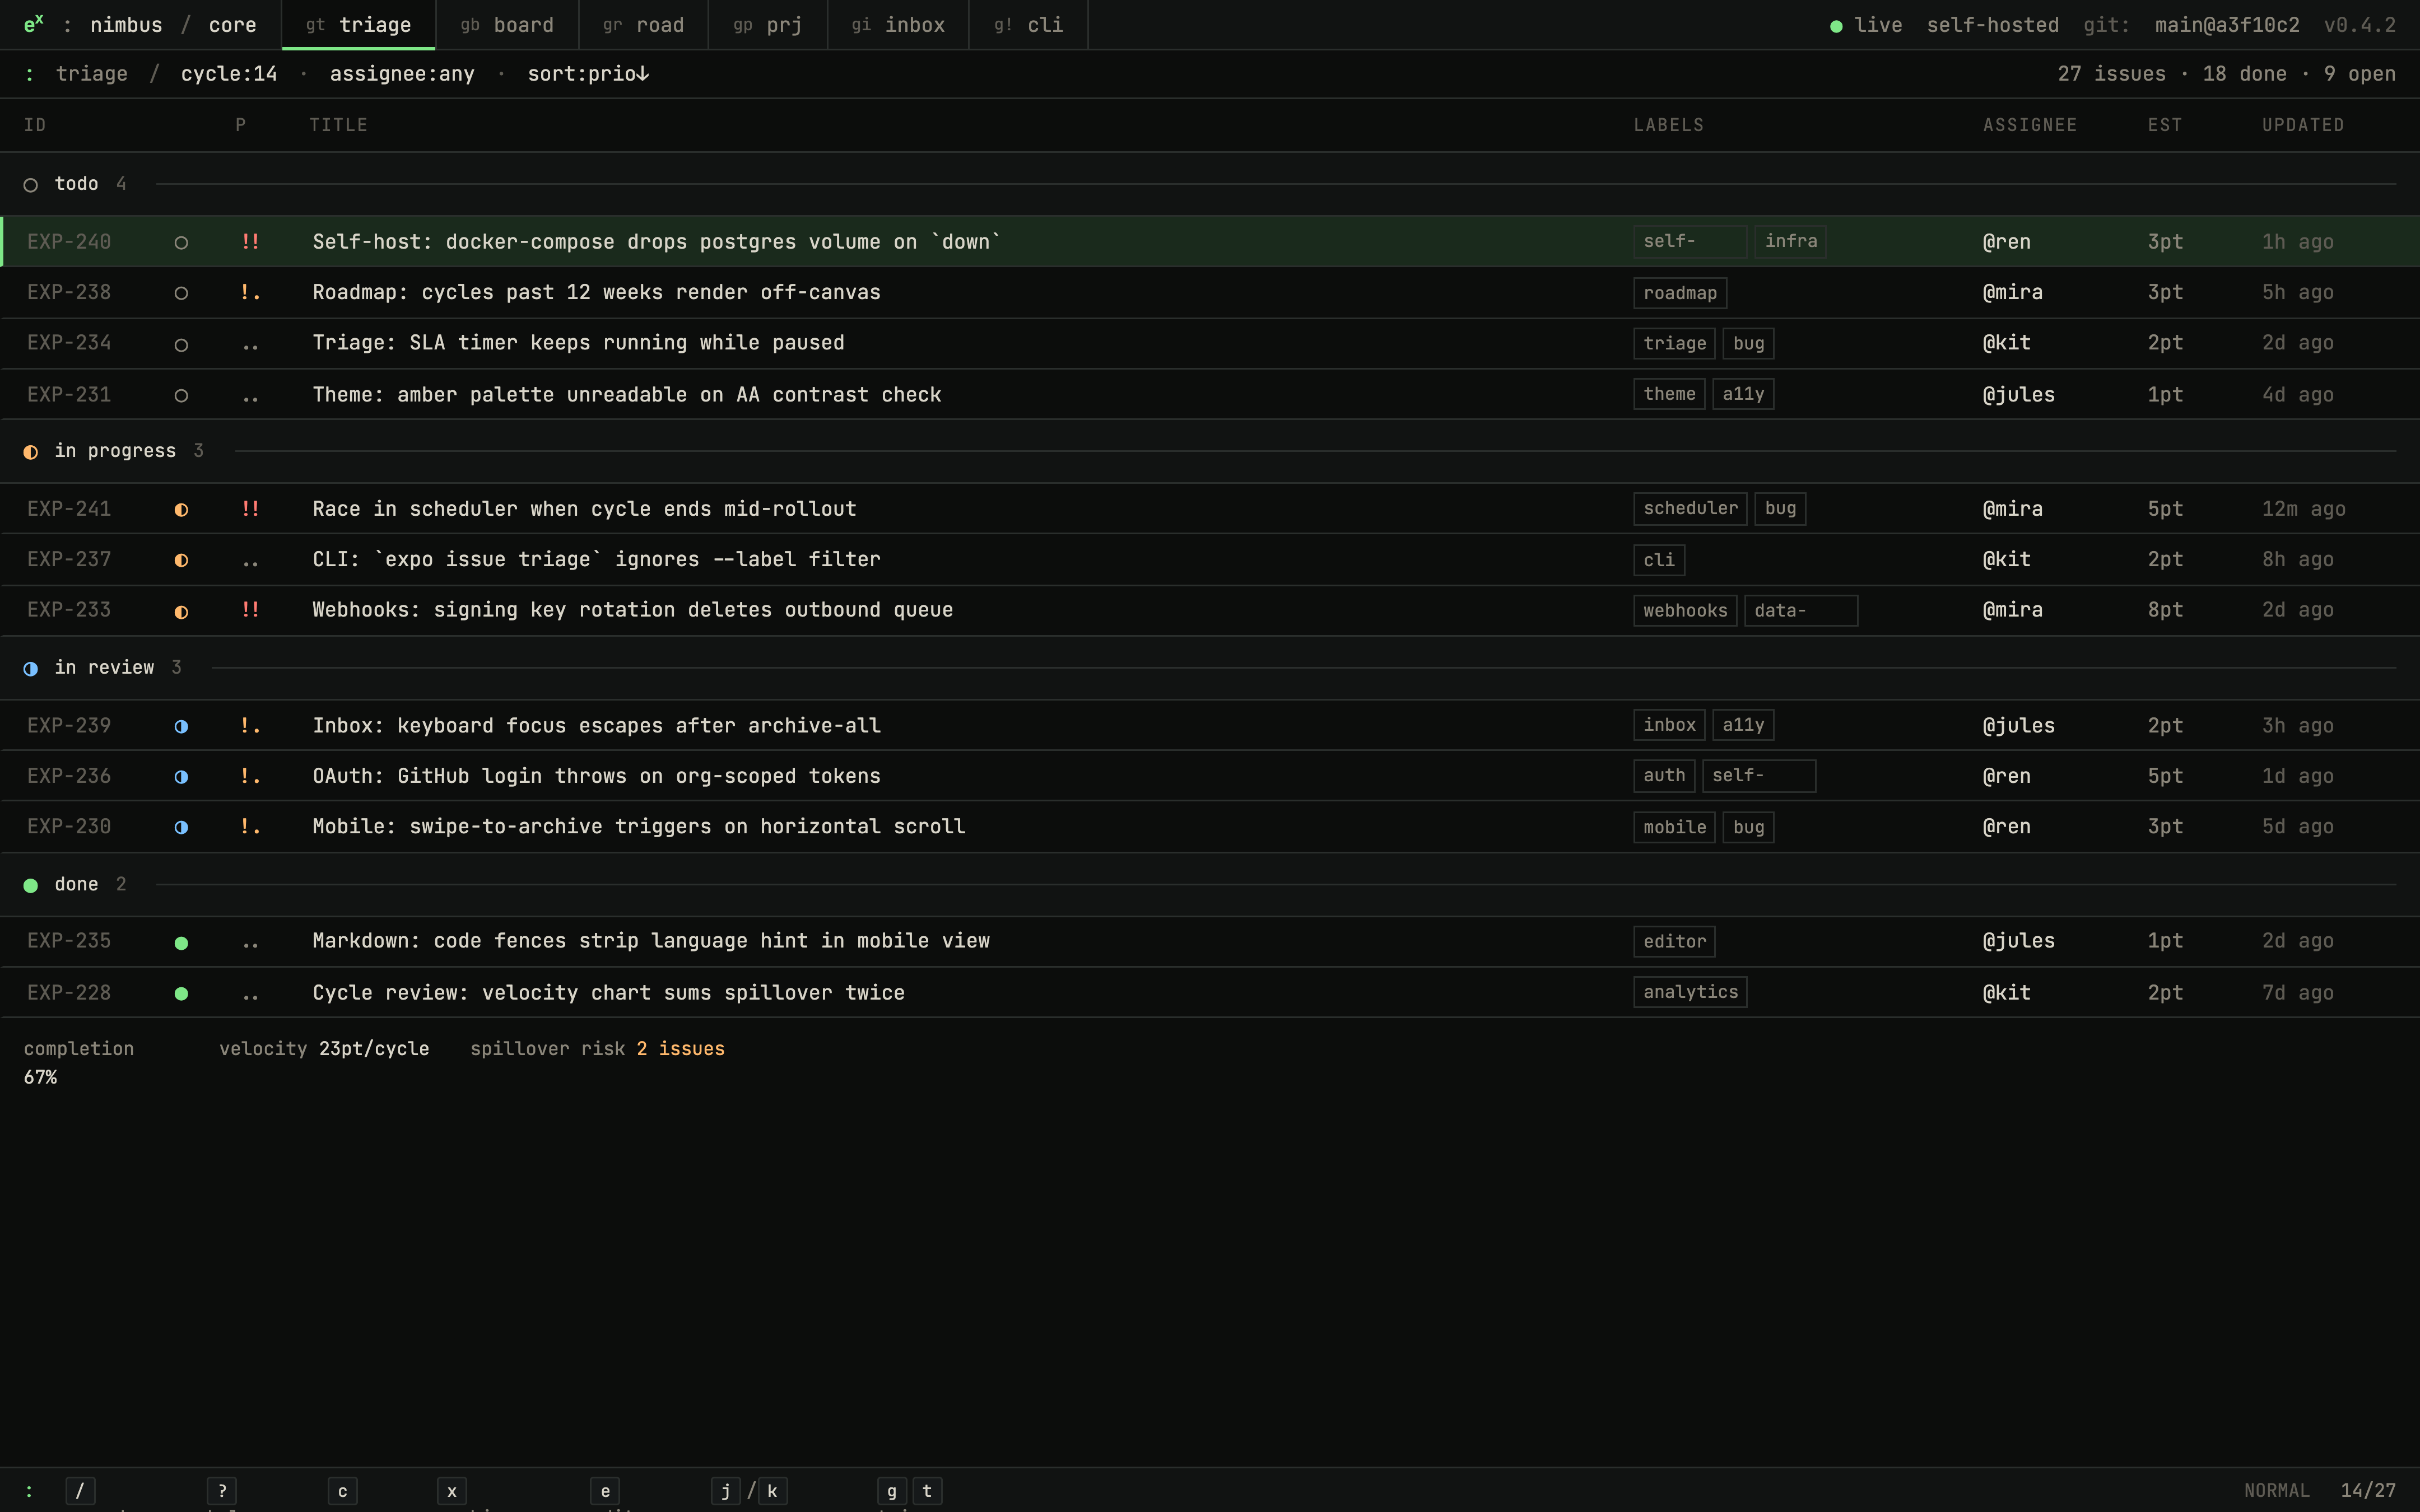Click the version v0.4.2 text

tap(2359, 25)
